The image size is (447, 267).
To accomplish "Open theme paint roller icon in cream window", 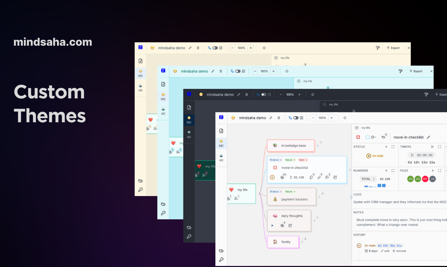I will pos(378,48).
